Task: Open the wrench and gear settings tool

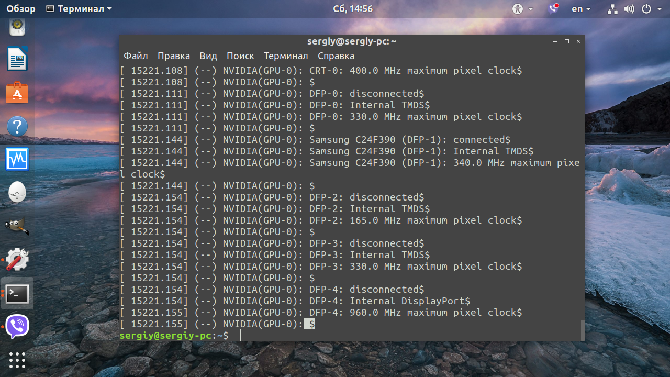Action: [17, 259]
